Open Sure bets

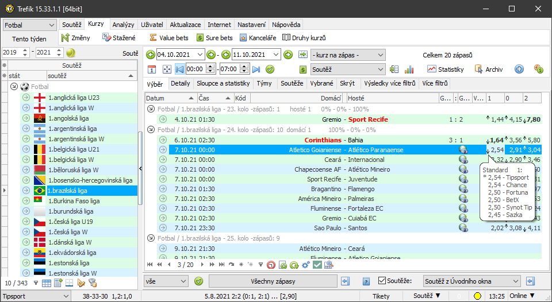pyautogui.click(x=214, y=38)
